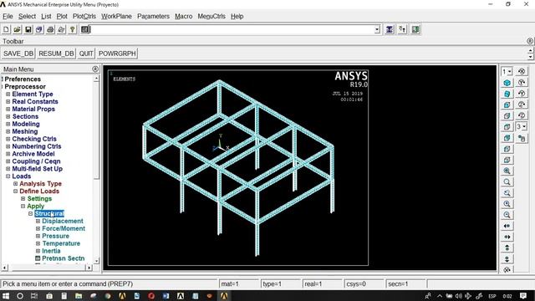
Task: Expand the Element Type node
Action: (x=8, y=94)
